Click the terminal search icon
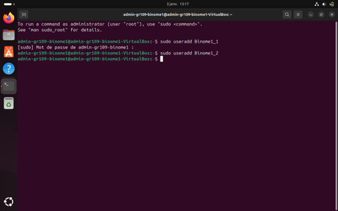The height and width of the screenshot is (211, 338). 287,15
